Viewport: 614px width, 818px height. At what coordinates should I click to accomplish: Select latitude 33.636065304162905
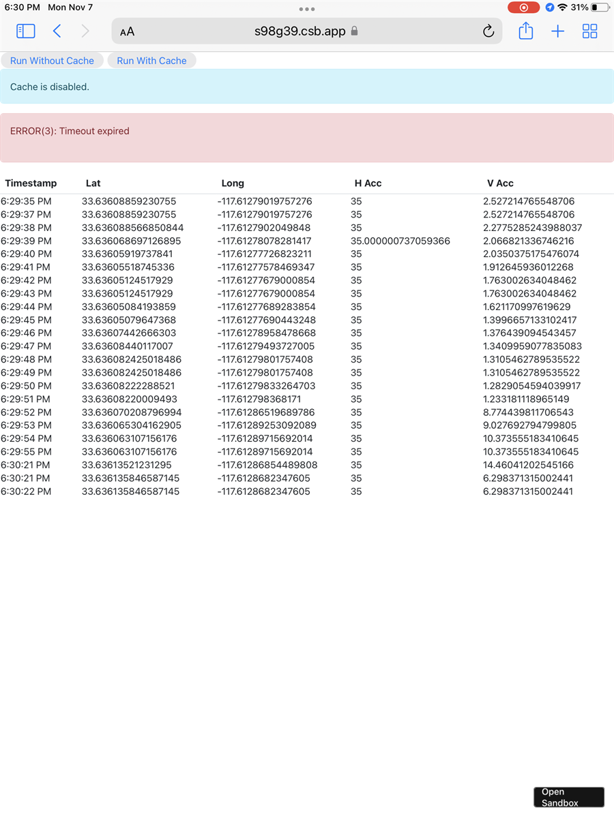[x=132, y=425]
